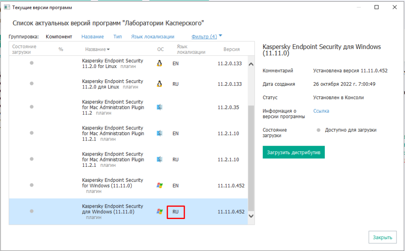
Task: Click the vertical scrollbar thumb of the list
Action: point(251,158)
